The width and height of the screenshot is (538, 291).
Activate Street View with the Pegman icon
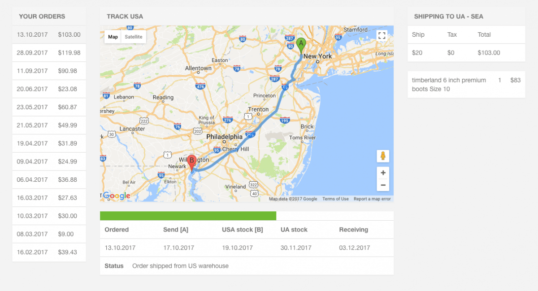(x=382, y=156)
